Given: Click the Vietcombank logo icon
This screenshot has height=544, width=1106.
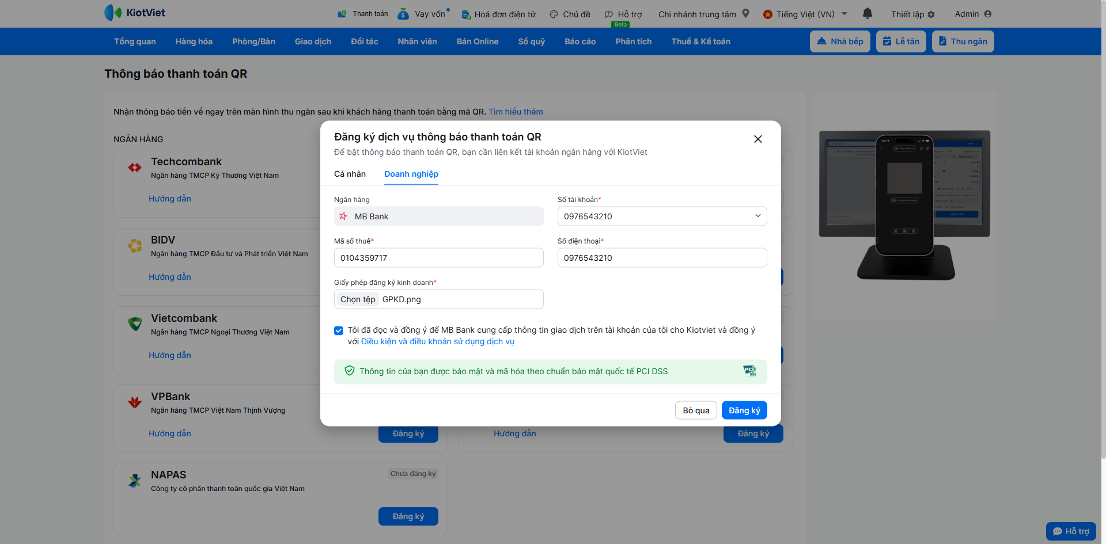Looking at the screenshot, I should (135, 324).
